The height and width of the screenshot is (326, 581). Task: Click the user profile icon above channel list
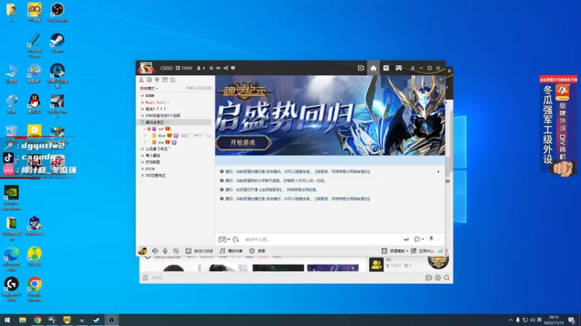pos(141,80)
